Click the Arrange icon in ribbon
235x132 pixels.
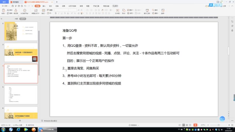click(x=128, y=13)
